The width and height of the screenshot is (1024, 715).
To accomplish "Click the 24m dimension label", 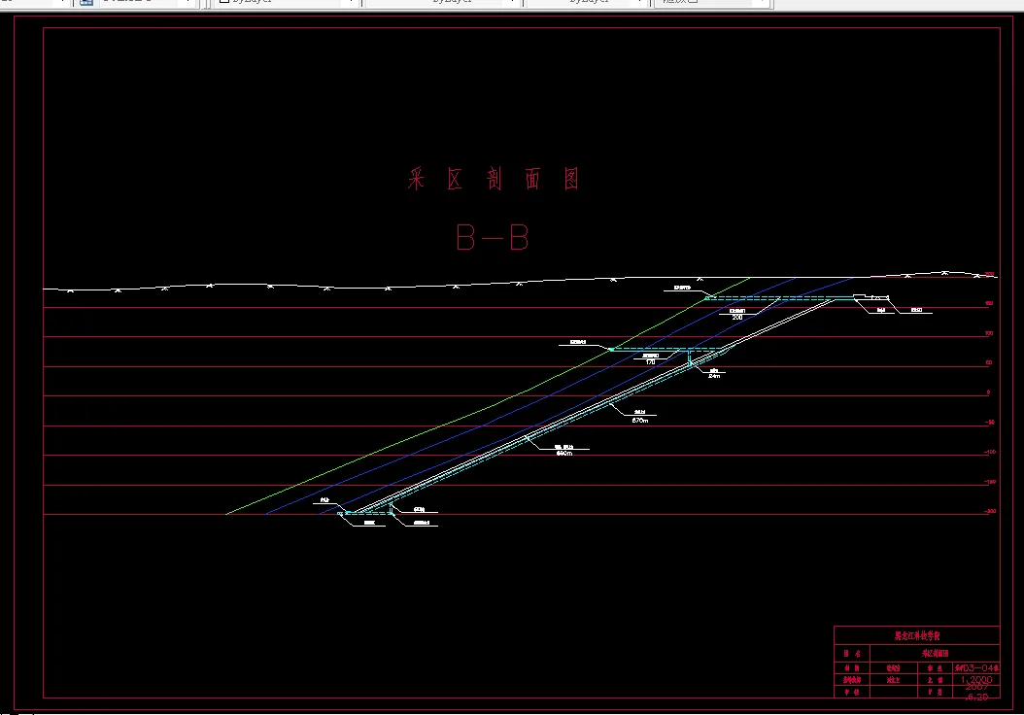I will click(714, 376).
